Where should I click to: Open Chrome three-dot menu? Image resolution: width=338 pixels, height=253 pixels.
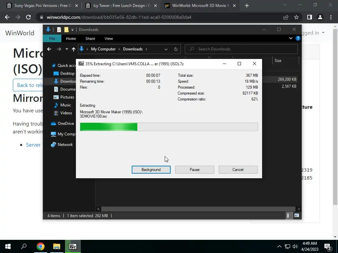[x=331, y=17]
